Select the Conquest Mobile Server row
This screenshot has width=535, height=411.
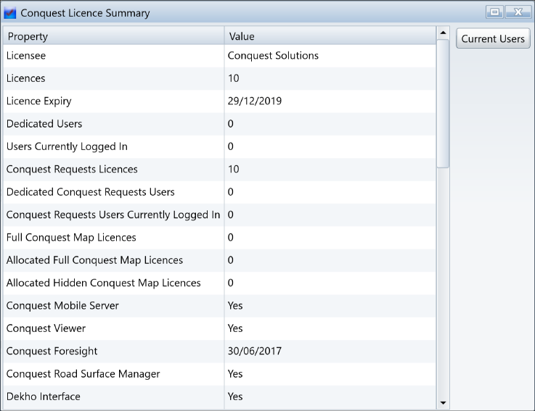(x=219, y=306)
